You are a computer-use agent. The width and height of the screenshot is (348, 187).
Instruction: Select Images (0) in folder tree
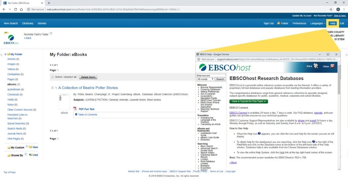[13, 64]
